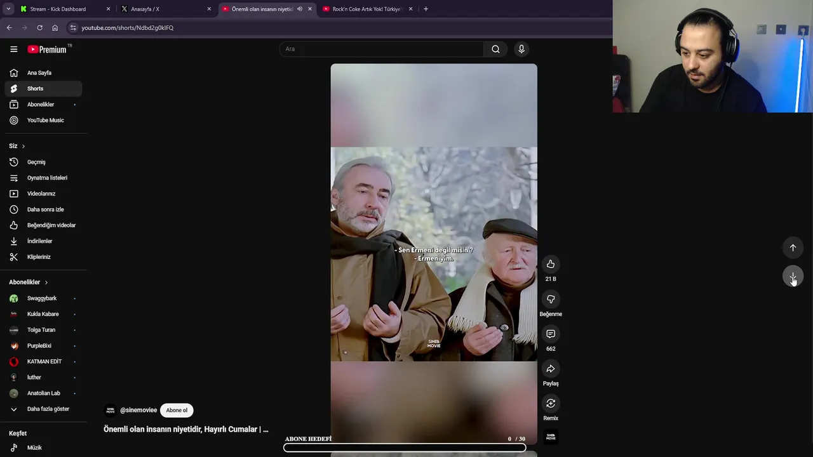Open Swaggybark channel
This screenshot has height=457, width=813.
click(x=43, y=298)
